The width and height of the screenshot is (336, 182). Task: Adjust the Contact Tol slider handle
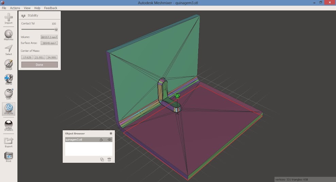(x=56, y=29)
